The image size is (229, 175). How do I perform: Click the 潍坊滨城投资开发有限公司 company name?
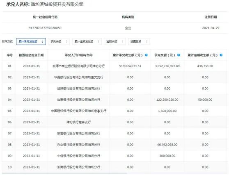(57, 5)
